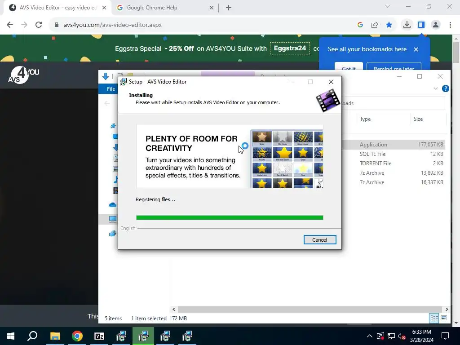Click the muted volume tray icon
The image size is (460, 345).
coord(402,336)
